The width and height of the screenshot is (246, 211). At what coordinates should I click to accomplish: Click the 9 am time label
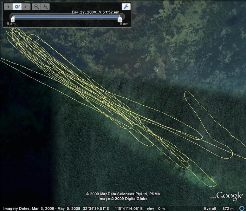pyautogui.click(x=124, y=24)
